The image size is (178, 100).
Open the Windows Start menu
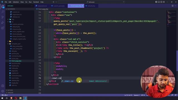point(2,98)
